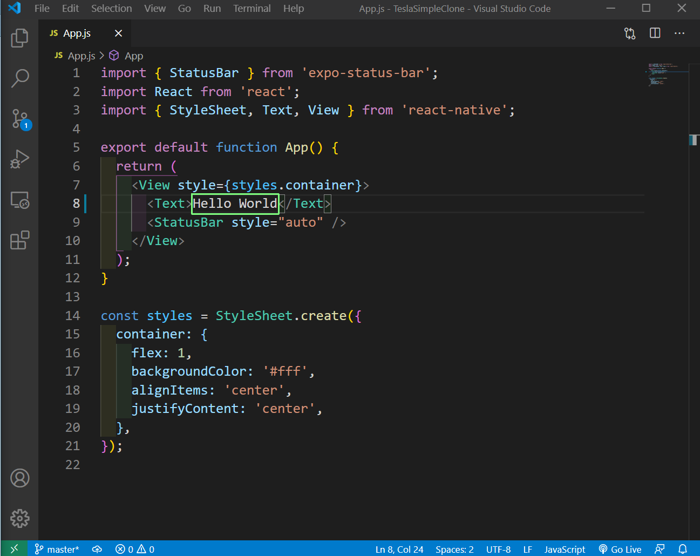This screenshot has width=700, height=556.
Task: Select encoding via UTF-8 indicator
Action: point(498,549)
